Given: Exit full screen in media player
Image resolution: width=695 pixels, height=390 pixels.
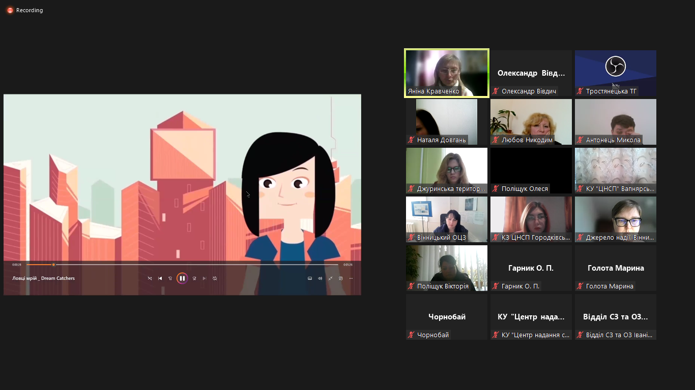Looking at the screenshot, I should click(x=330, y=278).
